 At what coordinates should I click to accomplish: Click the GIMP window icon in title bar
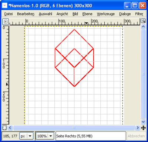(x=4, y=5)
